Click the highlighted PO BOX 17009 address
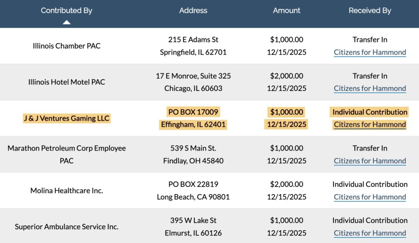Screen dimensions: 419x243 [x=193, y=112]
